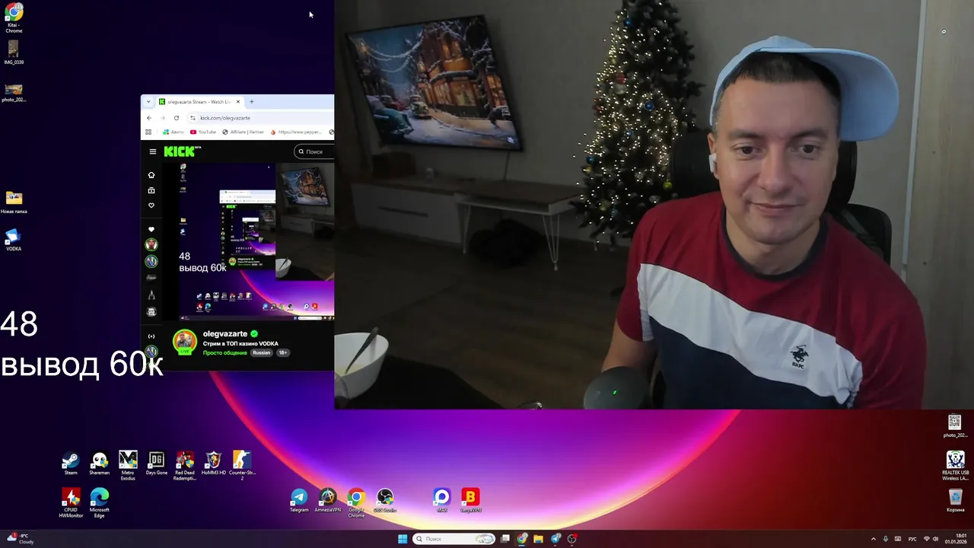Screen dimensions: 974x548
Task: Click olegvazarte channel name
Action: [x=225, y=334]
